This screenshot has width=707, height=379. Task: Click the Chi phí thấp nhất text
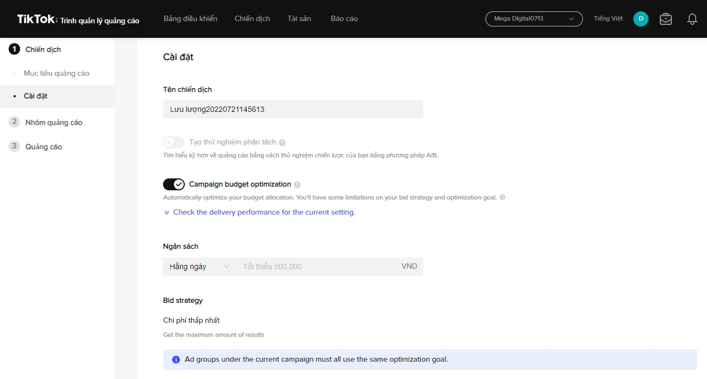[191, 321]
